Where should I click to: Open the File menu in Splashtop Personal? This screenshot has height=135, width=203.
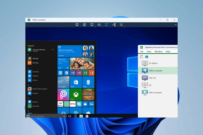tap(142, 51)
